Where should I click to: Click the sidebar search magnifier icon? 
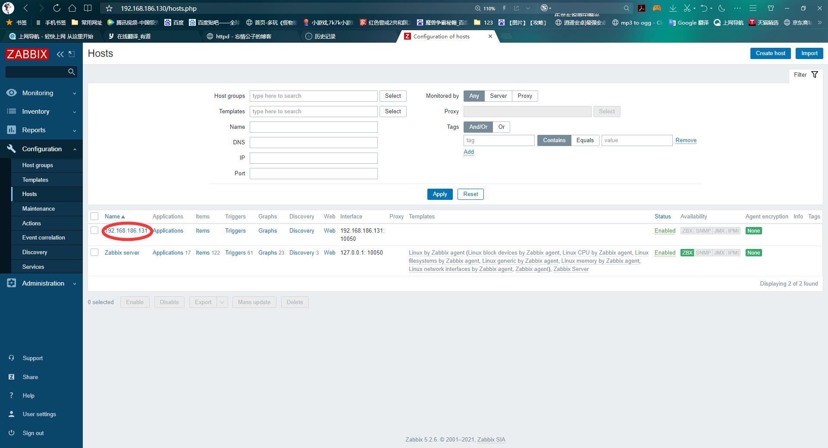(72, 72)
